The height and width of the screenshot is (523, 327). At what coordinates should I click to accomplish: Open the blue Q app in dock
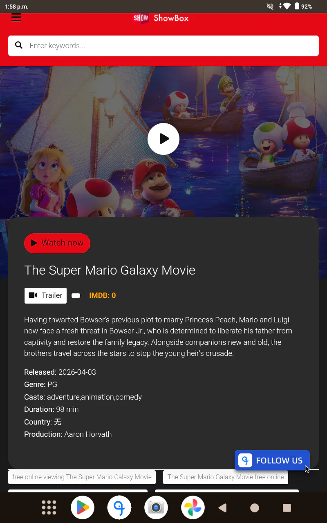coord(119,507)
